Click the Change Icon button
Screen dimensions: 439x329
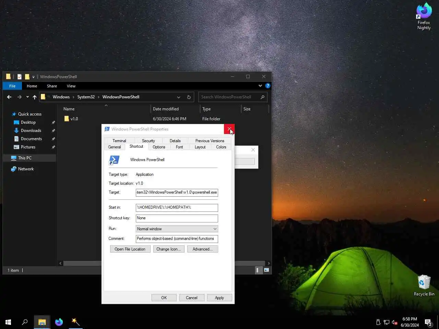169,249
